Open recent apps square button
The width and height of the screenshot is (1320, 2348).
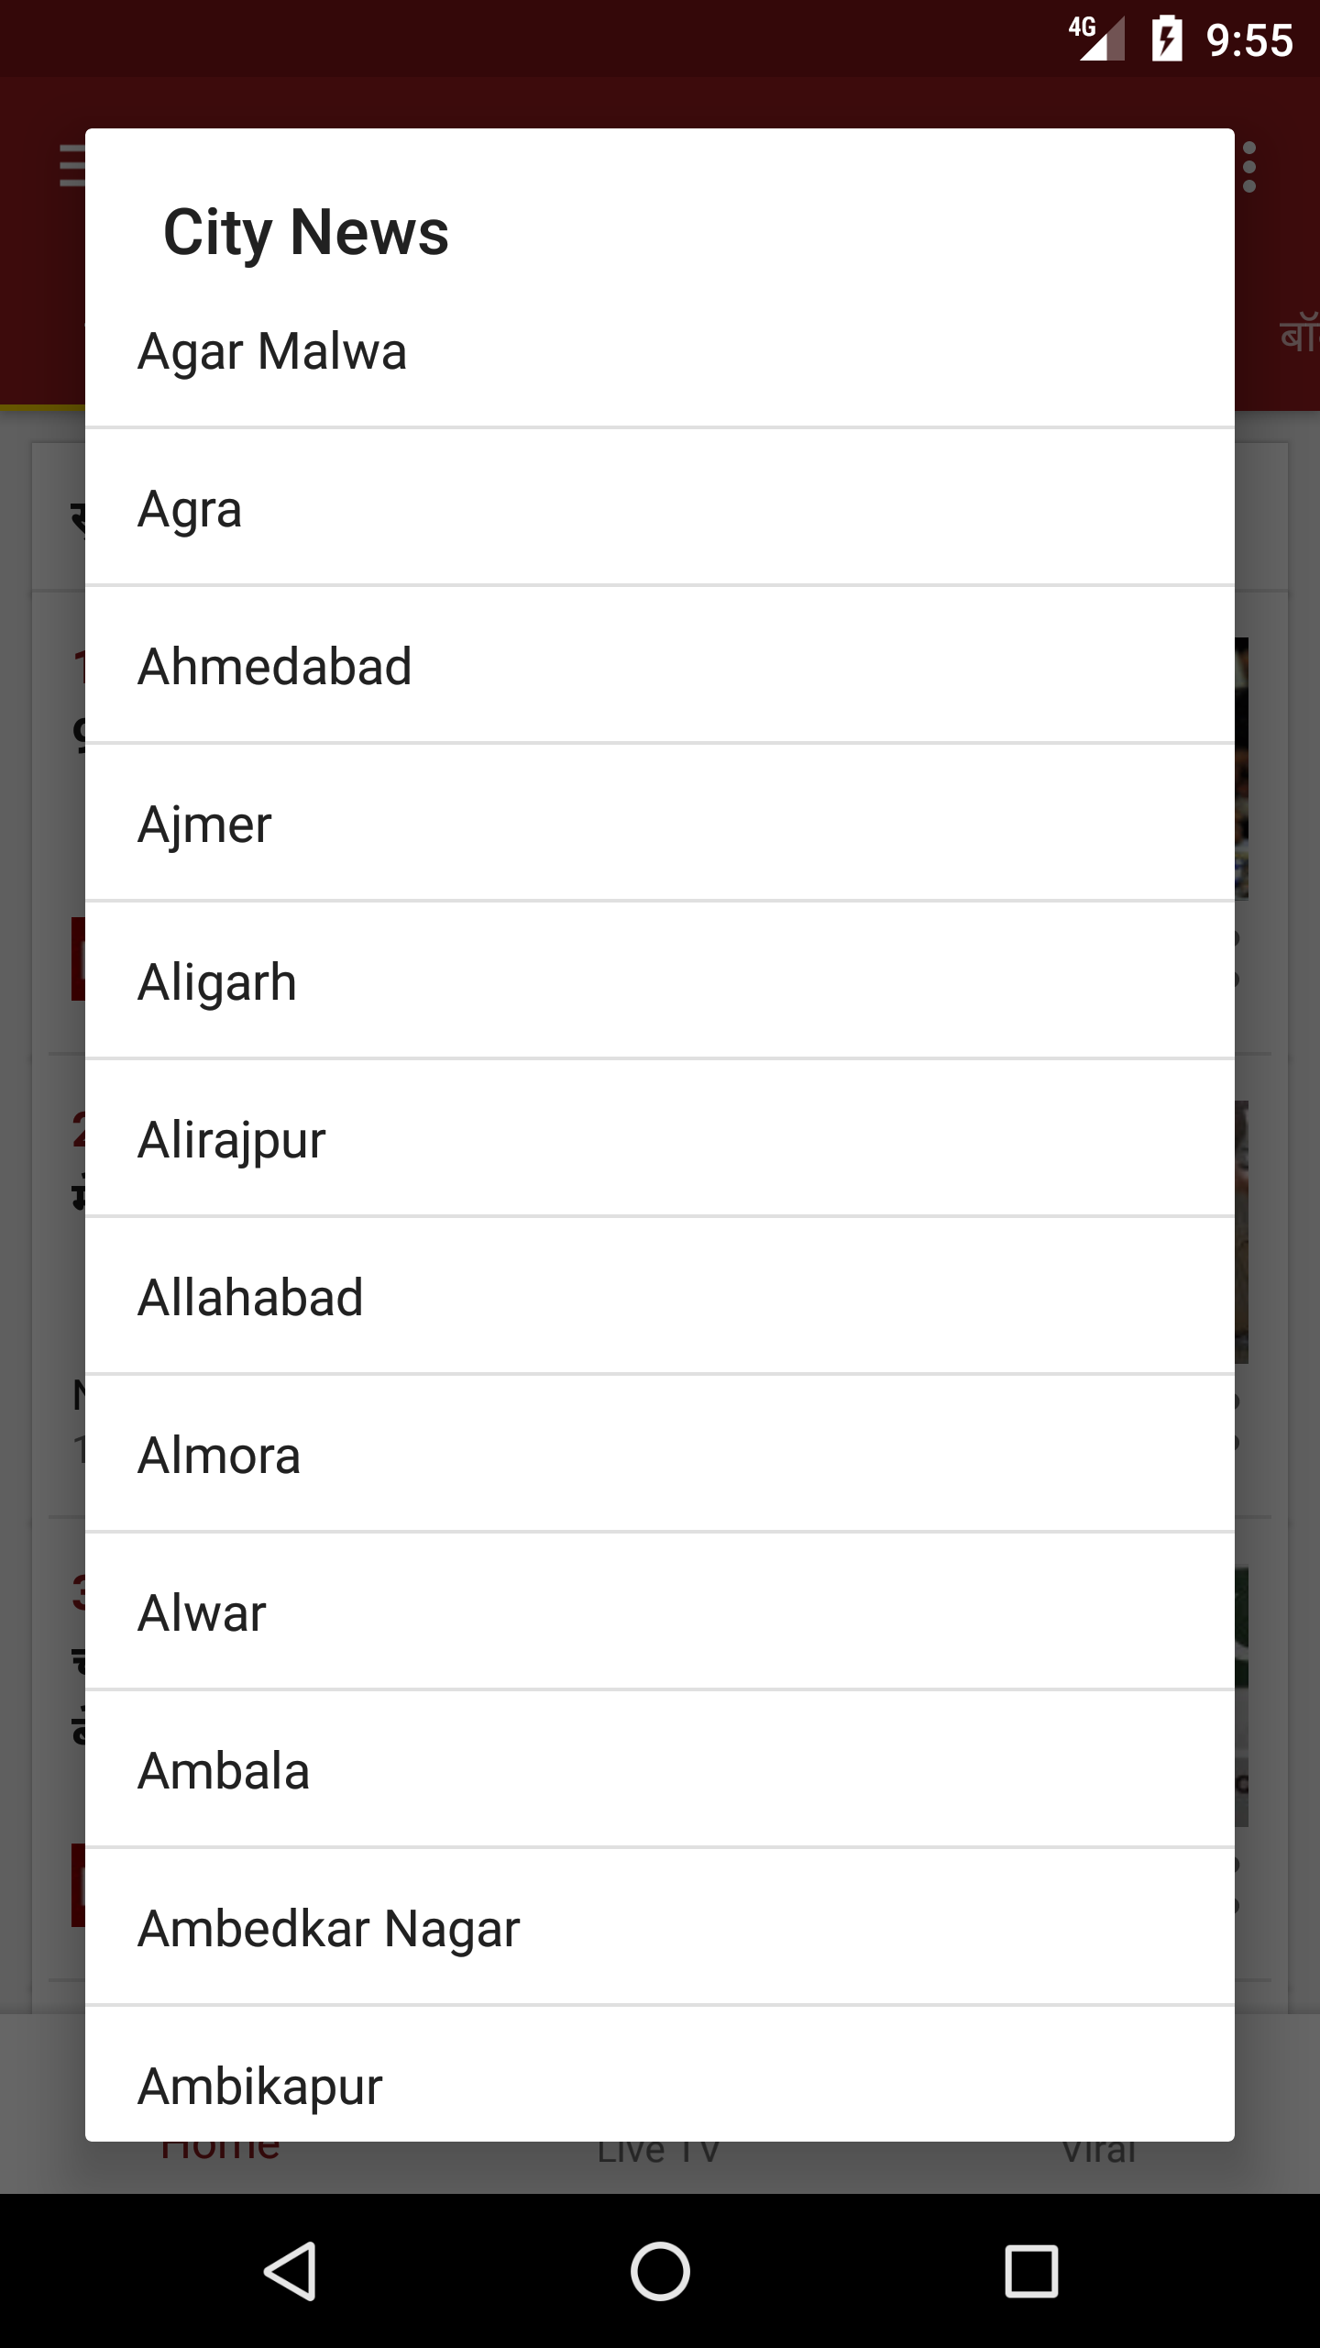coord(1031,2272)
